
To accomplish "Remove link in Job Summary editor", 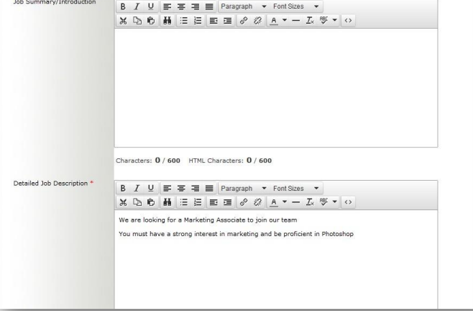I will pos(257,21).
